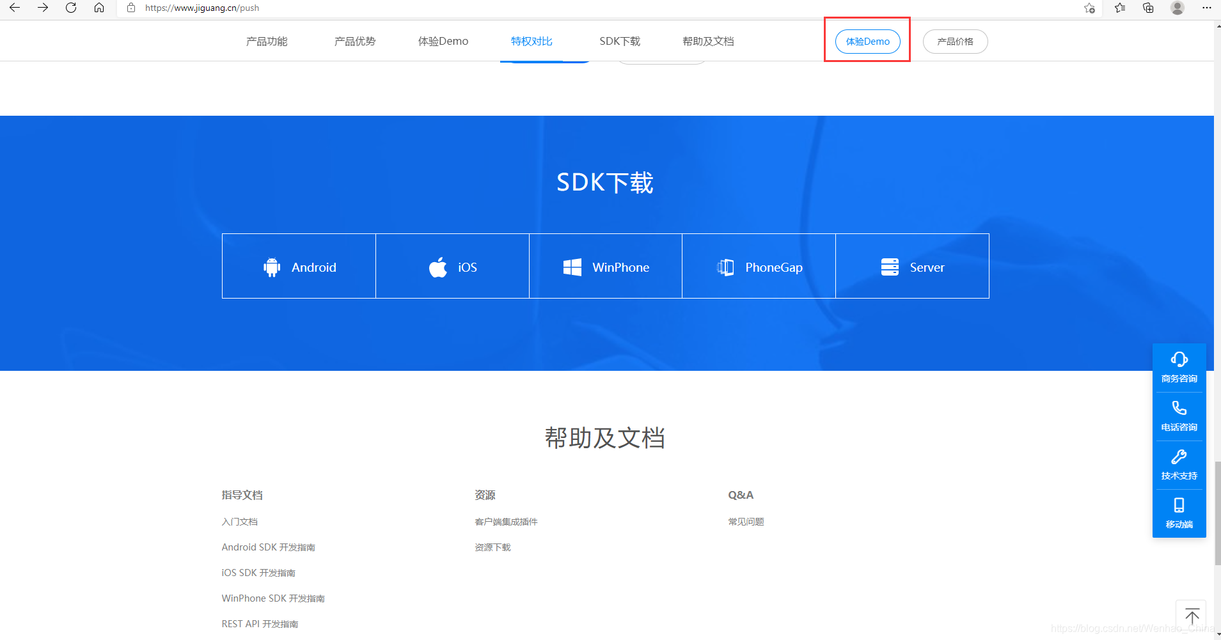
Task: Open WinPhone SDK 开发指南 link
Action: tap(273, 598)
